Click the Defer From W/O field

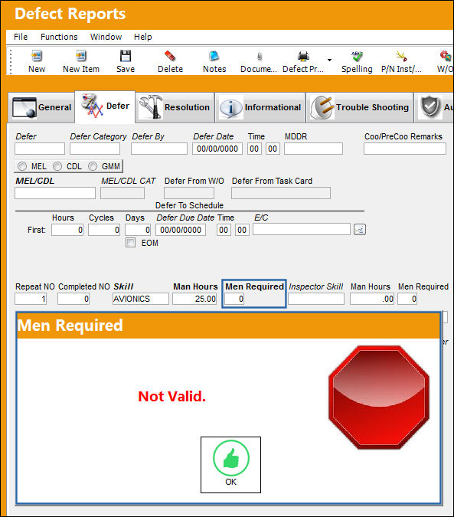[x=189, y=193]
